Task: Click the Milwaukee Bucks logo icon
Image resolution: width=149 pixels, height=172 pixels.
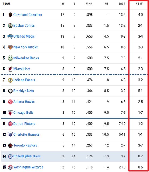Action: pyautogui.click(x=10, y=58)
